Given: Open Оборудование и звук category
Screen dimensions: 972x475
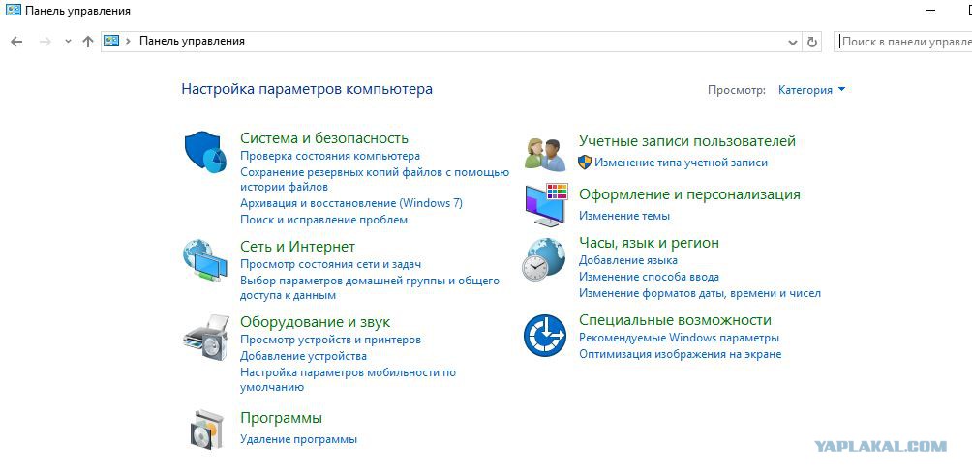Looking at the screenshot, I should tap(315, 323).
